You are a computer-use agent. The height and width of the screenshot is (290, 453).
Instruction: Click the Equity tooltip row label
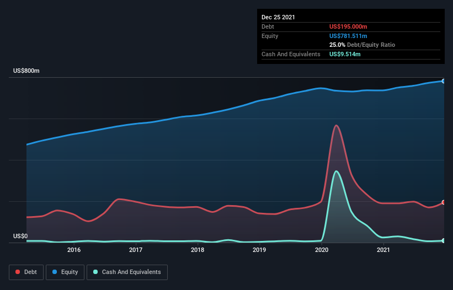click(270, 36)
